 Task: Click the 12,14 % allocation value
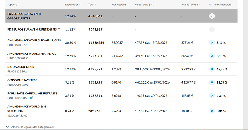70,16
